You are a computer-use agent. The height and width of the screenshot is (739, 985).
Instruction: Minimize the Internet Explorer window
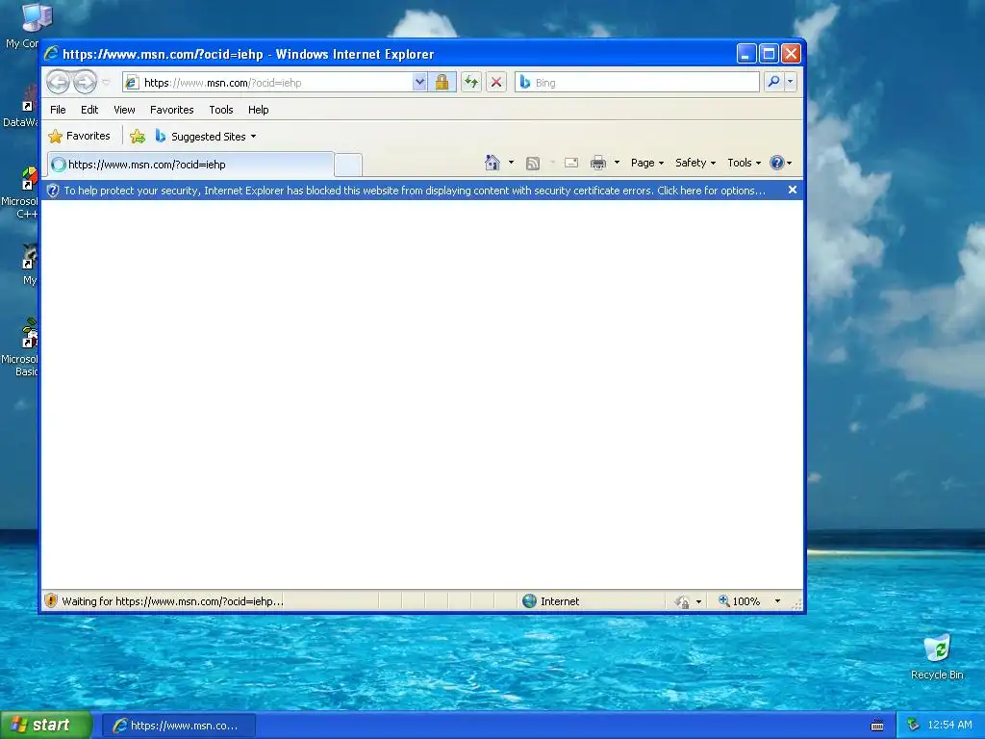745,54
